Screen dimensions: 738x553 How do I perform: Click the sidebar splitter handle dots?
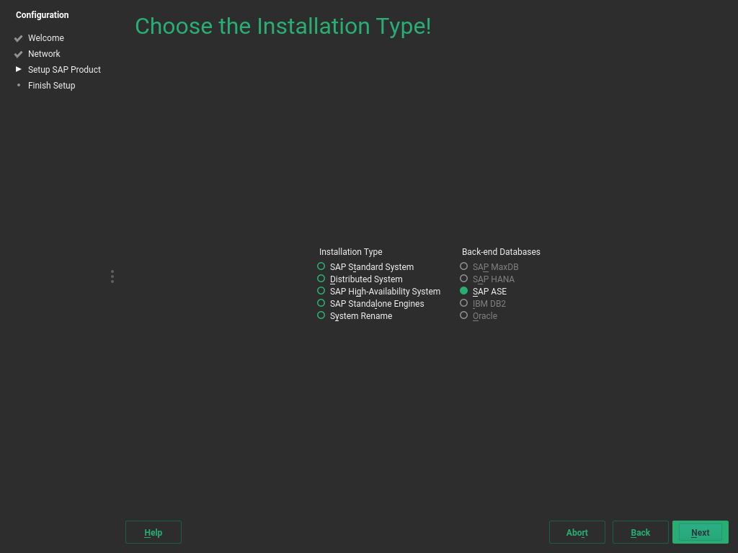tap(112, 276)
